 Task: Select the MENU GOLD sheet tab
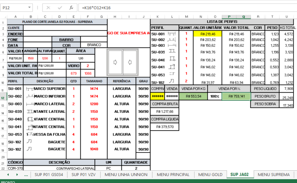tap(210, 175)
